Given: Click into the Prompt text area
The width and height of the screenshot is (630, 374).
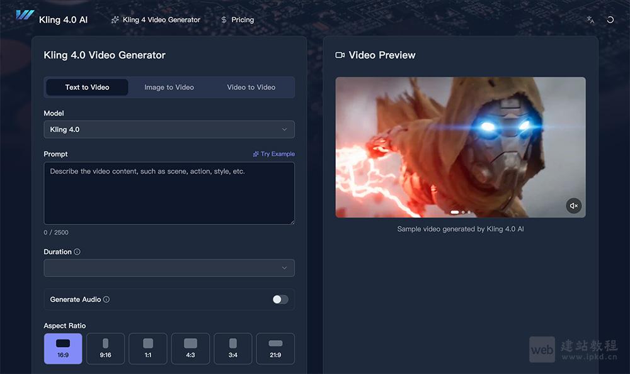Looking at the screenshot, I should point(169,193).
